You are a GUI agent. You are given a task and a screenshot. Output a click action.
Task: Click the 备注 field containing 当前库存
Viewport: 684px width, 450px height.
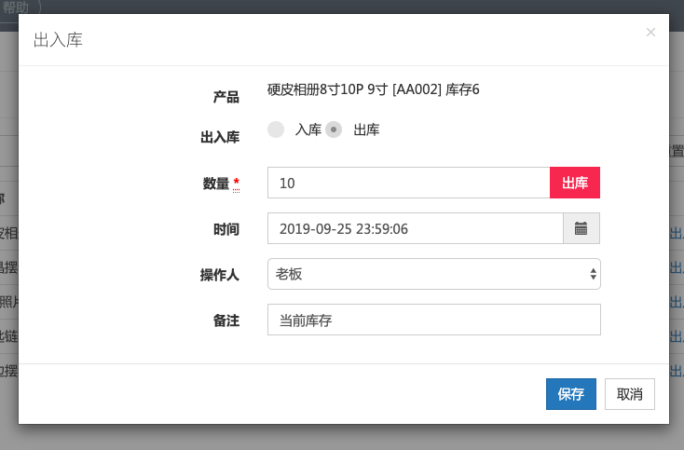[x=433, y=320]
